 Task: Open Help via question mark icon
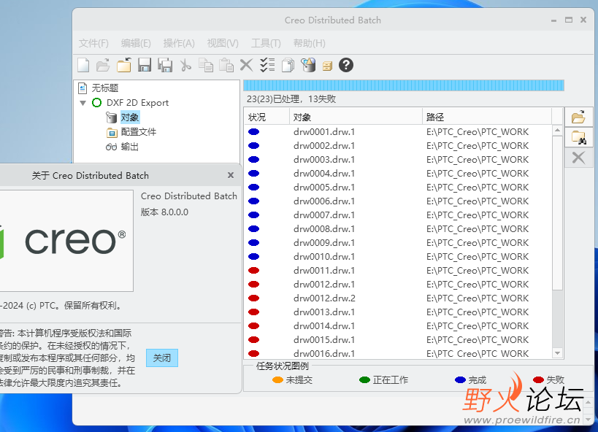[x=346, y=65]
